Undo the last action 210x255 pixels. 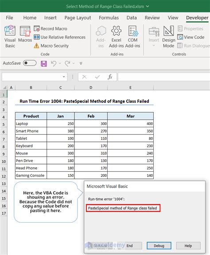(x=54, y=63)
